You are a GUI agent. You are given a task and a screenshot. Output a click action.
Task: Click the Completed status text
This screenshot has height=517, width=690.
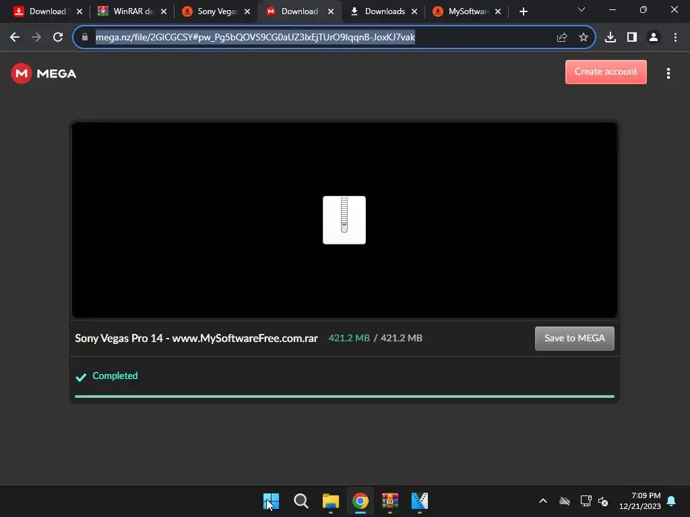(x=115, y=376)
